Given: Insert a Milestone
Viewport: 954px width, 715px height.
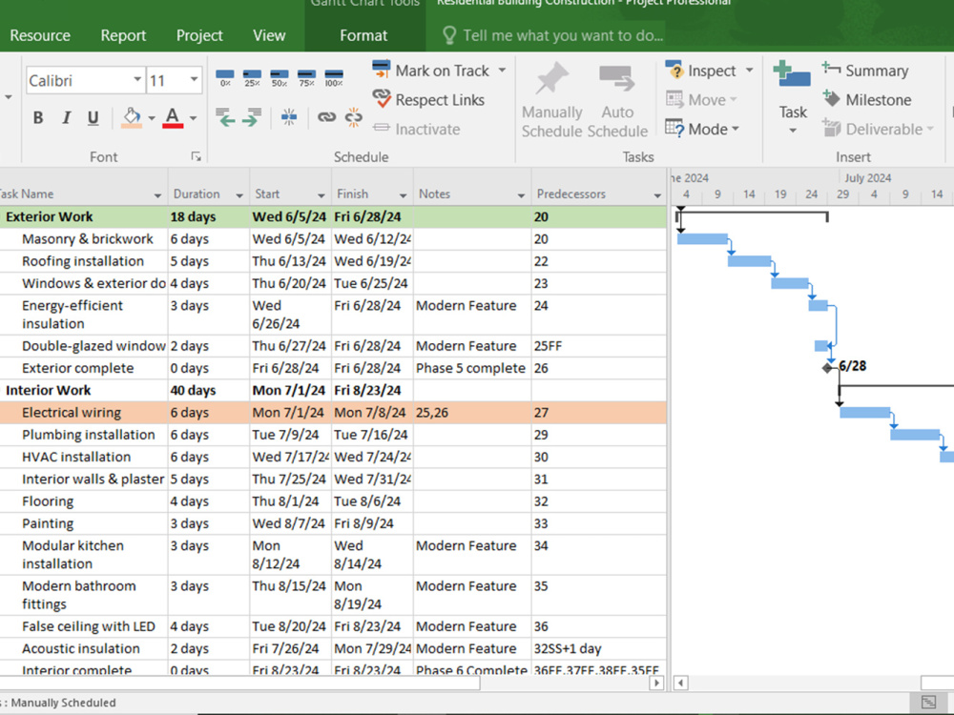Looking at the screenshot, I should (x=866, y=100).
